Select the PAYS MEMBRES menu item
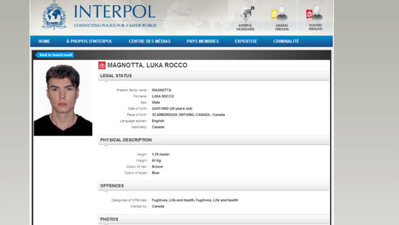399x225 pixels. (203, 41)
